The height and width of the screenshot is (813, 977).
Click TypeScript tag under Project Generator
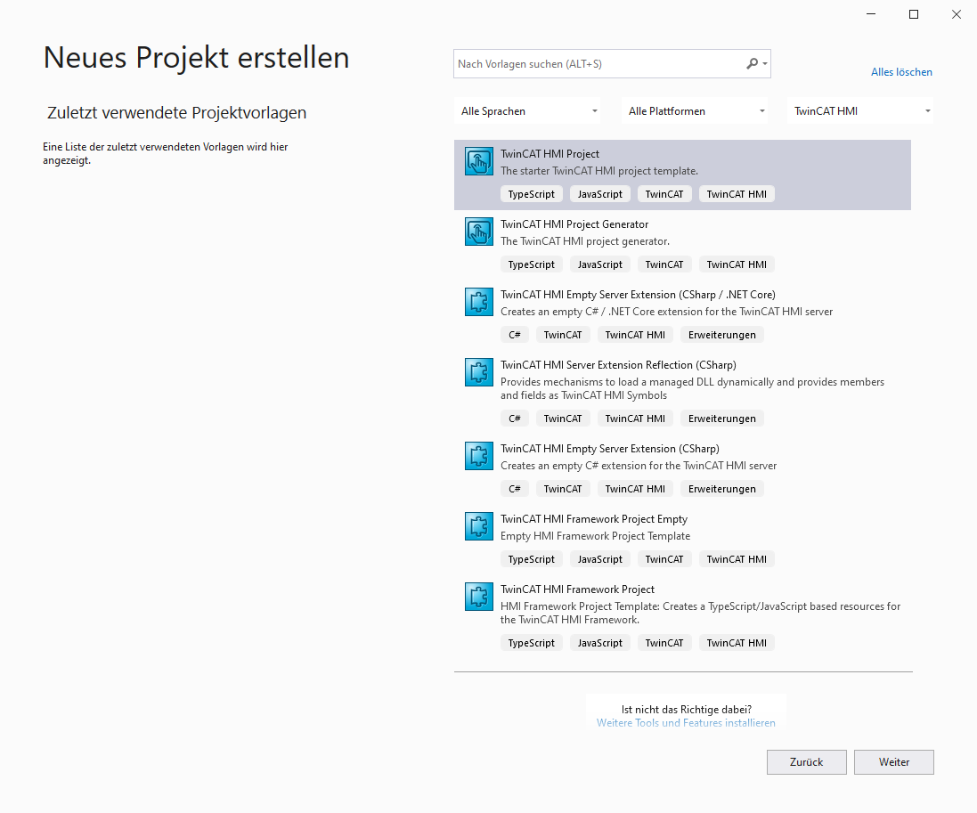[x=531, y=264]
